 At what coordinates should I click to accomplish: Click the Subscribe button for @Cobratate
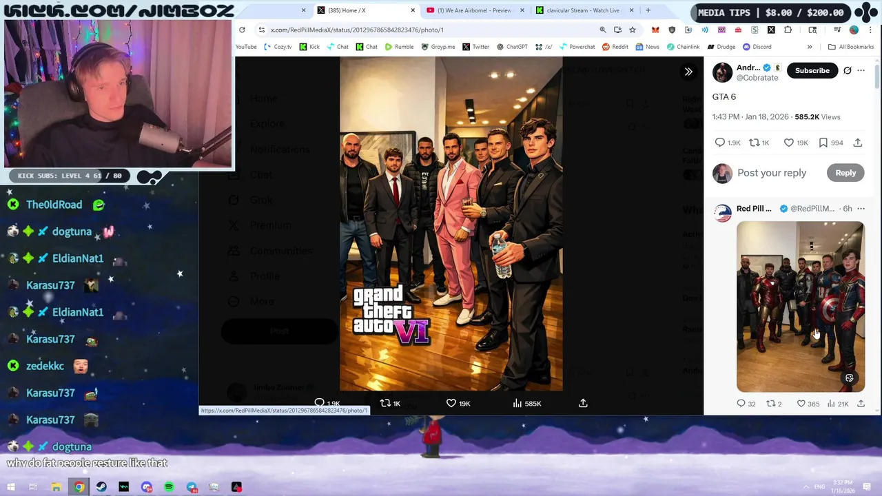[812, 70]
